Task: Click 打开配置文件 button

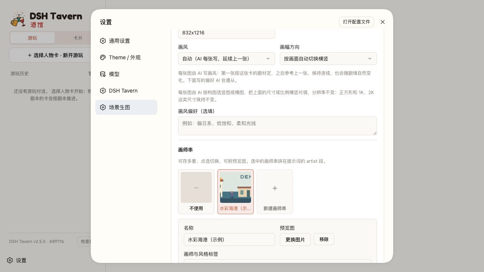Action: (357, 22)
